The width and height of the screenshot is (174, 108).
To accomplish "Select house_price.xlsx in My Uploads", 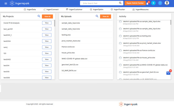I will pos(68,53).
